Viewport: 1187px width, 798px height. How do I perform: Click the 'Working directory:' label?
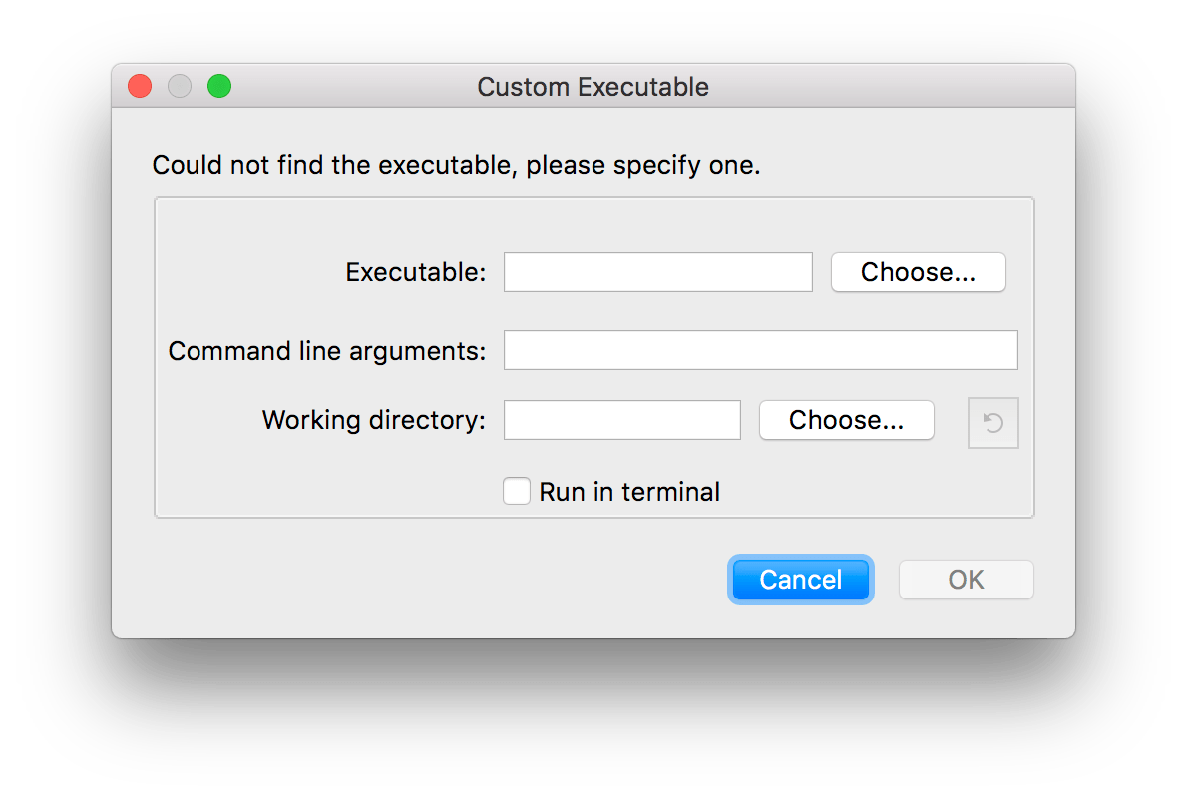click(x=373, y=420)
